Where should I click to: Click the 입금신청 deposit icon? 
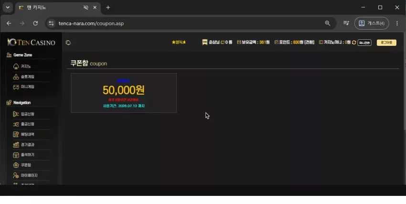(16, 114)
